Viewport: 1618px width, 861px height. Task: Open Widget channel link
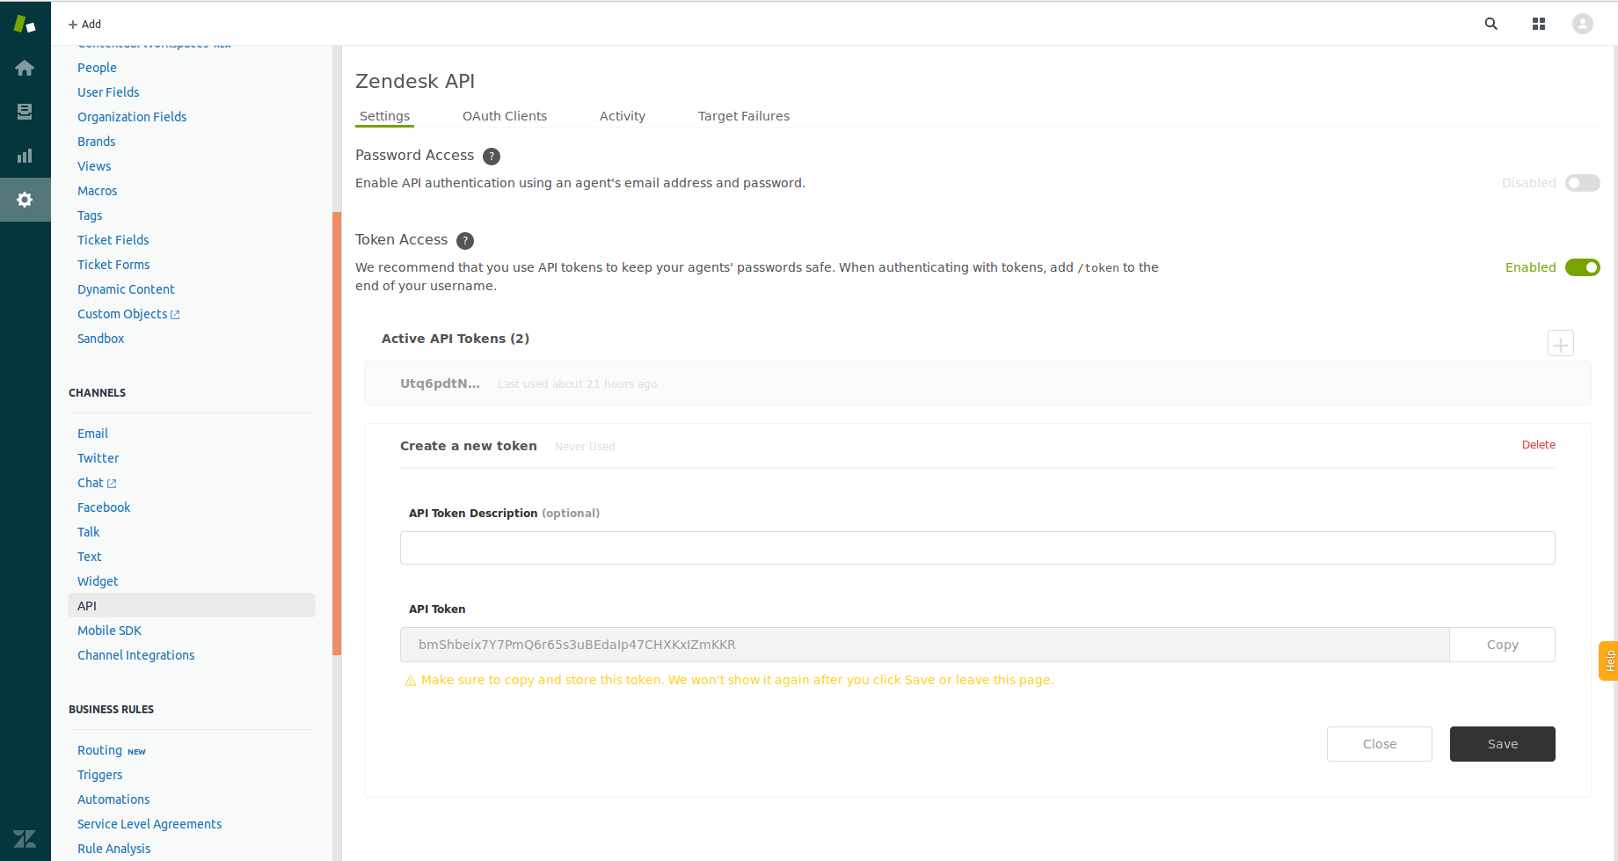[x=98, y=581]
